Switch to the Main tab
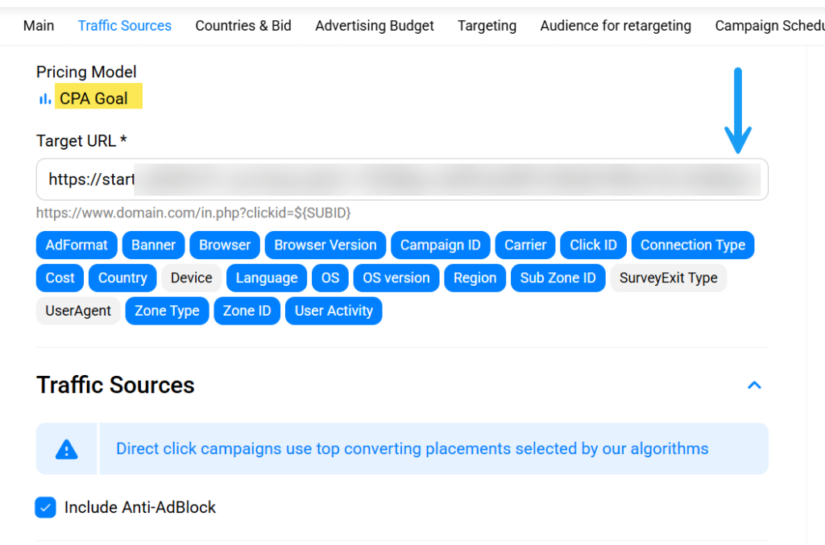Image resolution: width=825 pixels, height=545 pixels. click(38, 25)
